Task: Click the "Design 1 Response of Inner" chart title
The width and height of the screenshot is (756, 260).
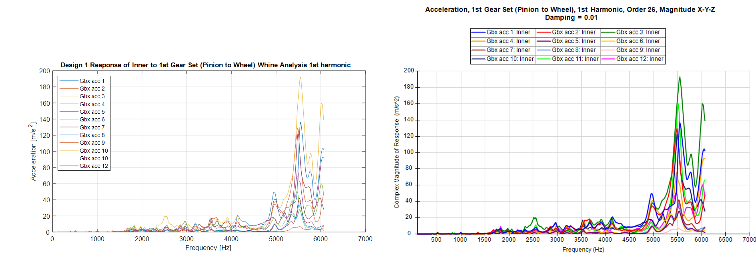Action: [x=205, y=65]
